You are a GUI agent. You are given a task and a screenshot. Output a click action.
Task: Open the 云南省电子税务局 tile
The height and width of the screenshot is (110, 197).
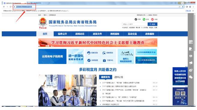pyautogui.click(x=52, y=56)
